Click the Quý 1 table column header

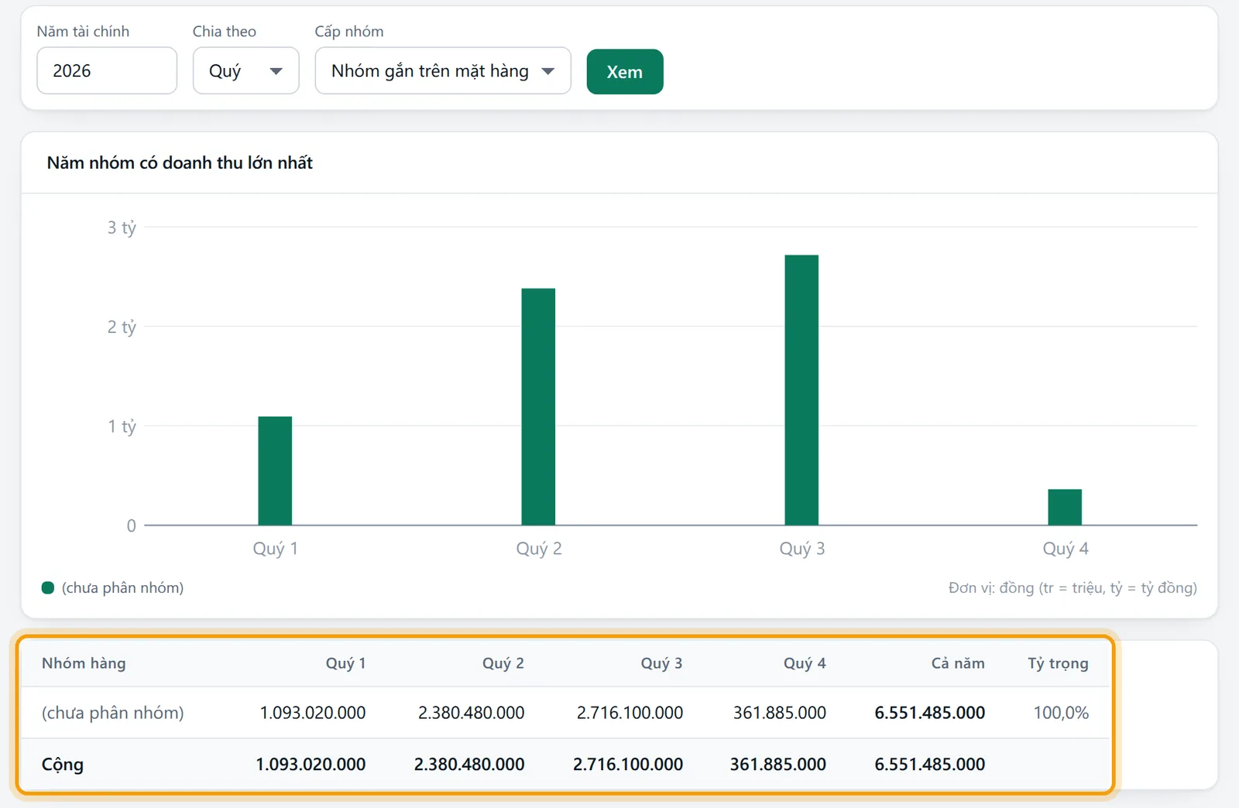345,663
